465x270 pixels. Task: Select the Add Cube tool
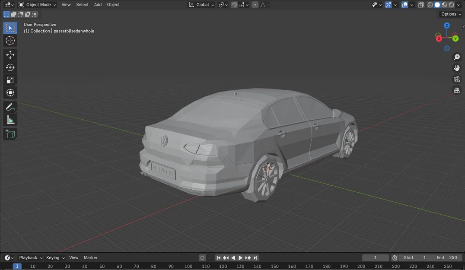tap(10, 134)
